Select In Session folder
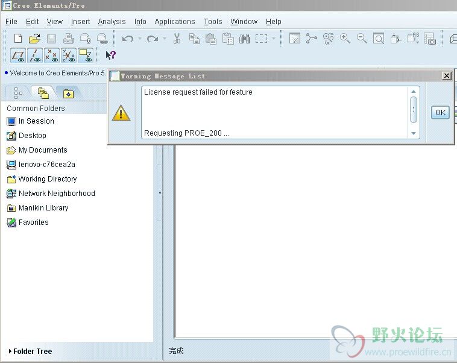 point(30,121)
